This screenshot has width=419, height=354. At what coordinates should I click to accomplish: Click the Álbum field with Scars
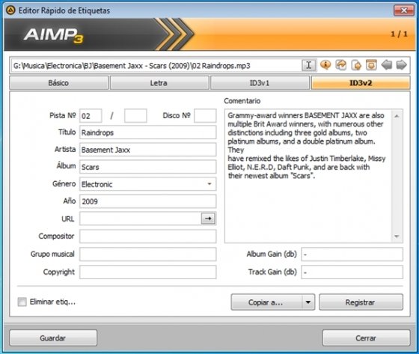pos(148,167)
